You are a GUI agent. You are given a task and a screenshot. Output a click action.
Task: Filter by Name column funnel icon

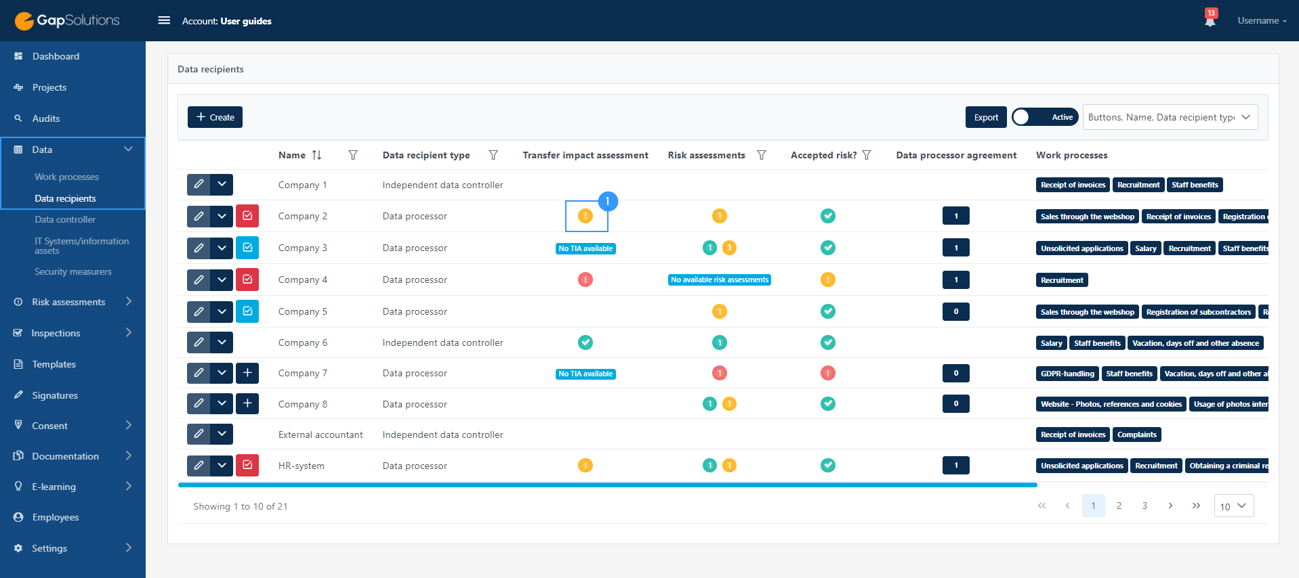click(x=353, y=155)
